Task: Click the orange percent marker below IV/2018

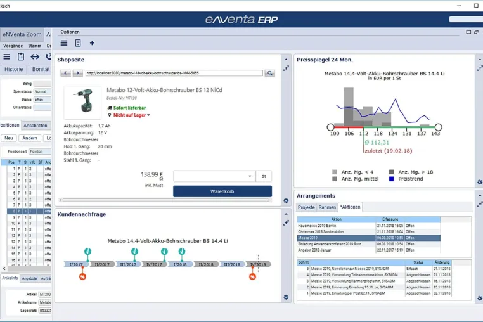Action: 252,277
